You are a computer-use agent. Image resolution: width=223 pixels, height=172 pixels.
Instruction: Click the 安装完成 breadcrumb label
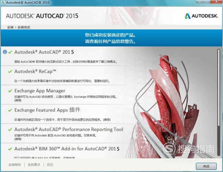(x=24, y=27)
